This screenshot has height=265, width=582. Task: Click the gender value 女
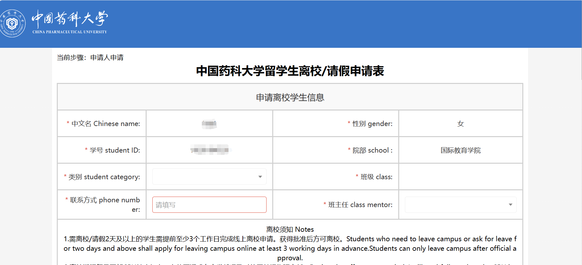460,124
